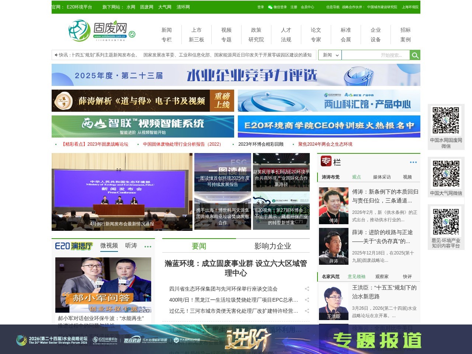Open 一图读懂首创环境2025年度 thumbnail

pyautogui.click(x=223, y=172)
